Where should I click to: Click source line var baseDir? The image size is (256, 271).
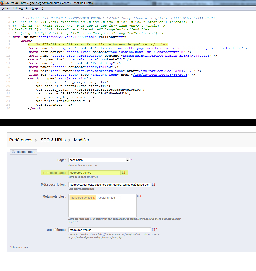73,82
